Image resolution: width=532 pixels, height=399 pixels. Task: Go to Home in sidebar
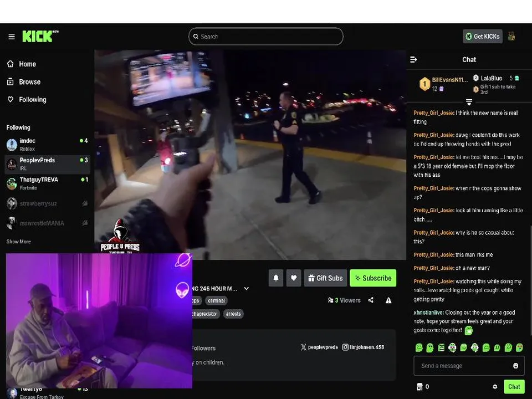(22, 64)
